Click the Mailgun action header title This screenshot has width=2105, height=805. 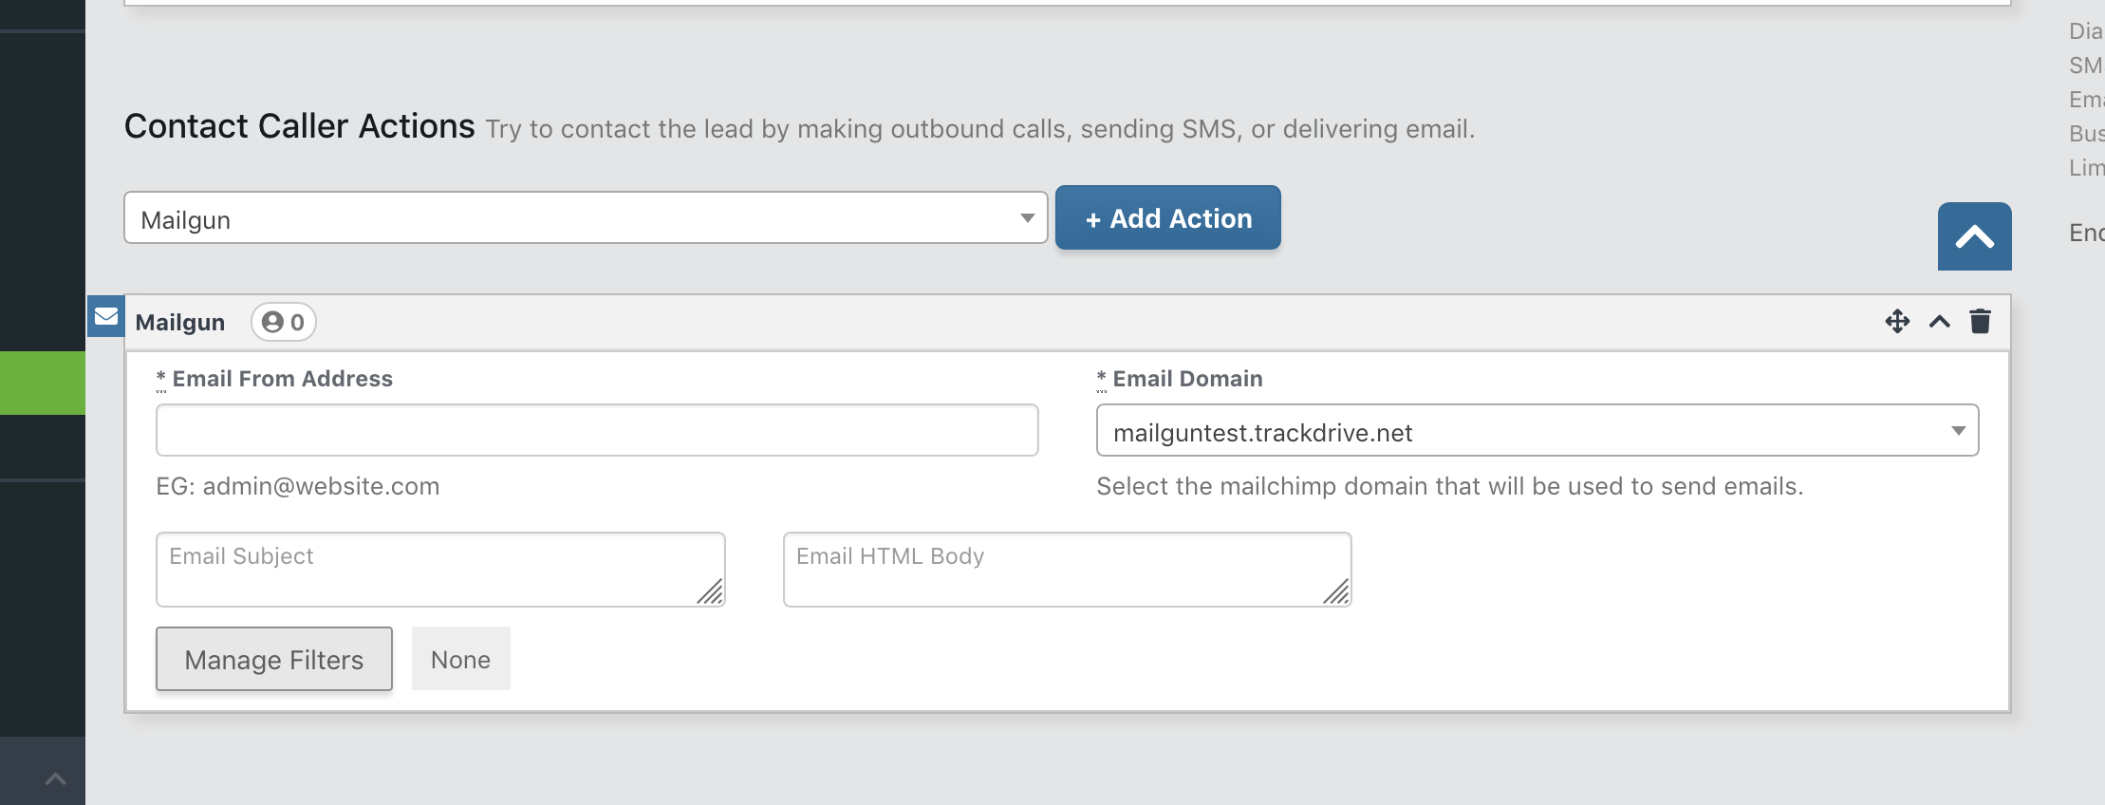coord(180,323)
